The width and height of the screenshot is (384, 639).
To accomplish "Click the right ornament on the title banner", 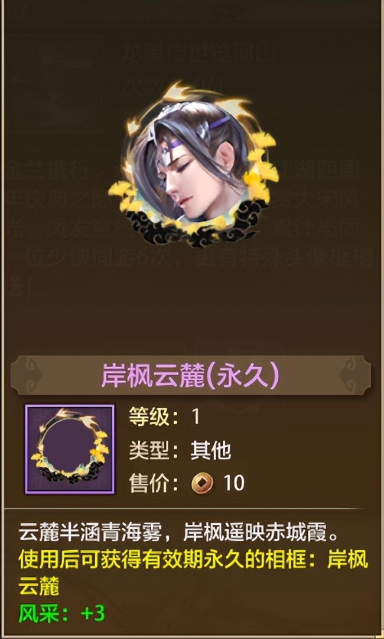I will click(353, 375).
